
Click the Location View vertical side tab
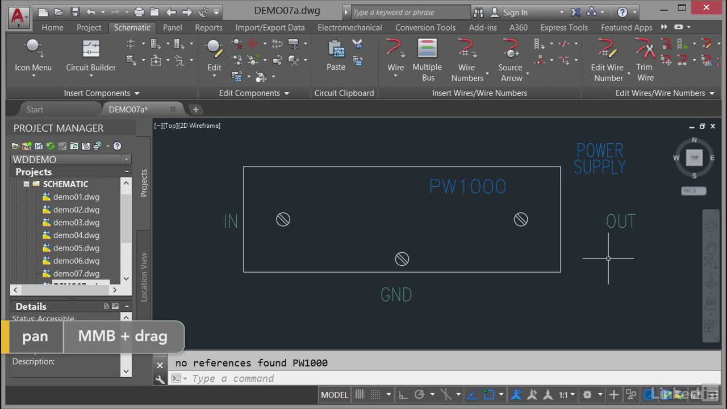[144, 277]
